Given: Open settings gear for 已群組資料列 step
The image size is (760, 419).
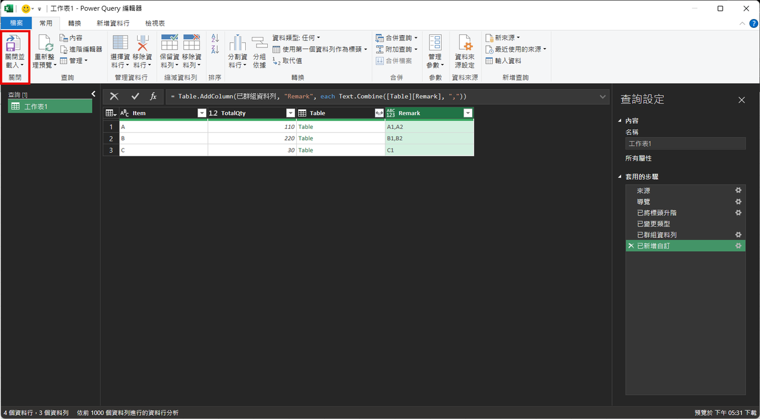Looking at the screenshot, I should 739,235.
